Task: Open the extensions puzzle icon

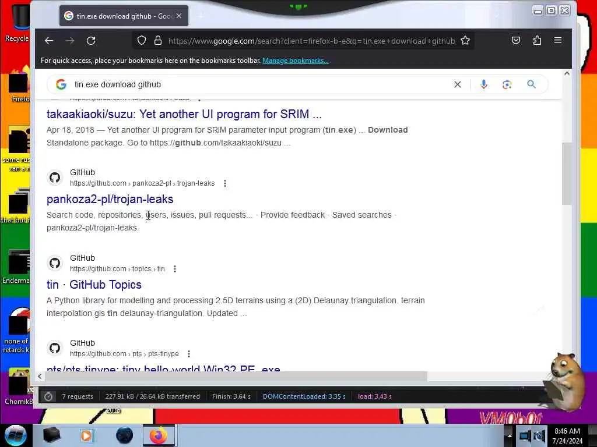Action: (x=537, y=40)
